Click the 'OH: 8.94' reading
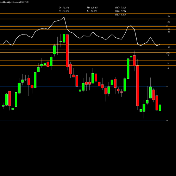176x176 pixels. click(120, 11)
